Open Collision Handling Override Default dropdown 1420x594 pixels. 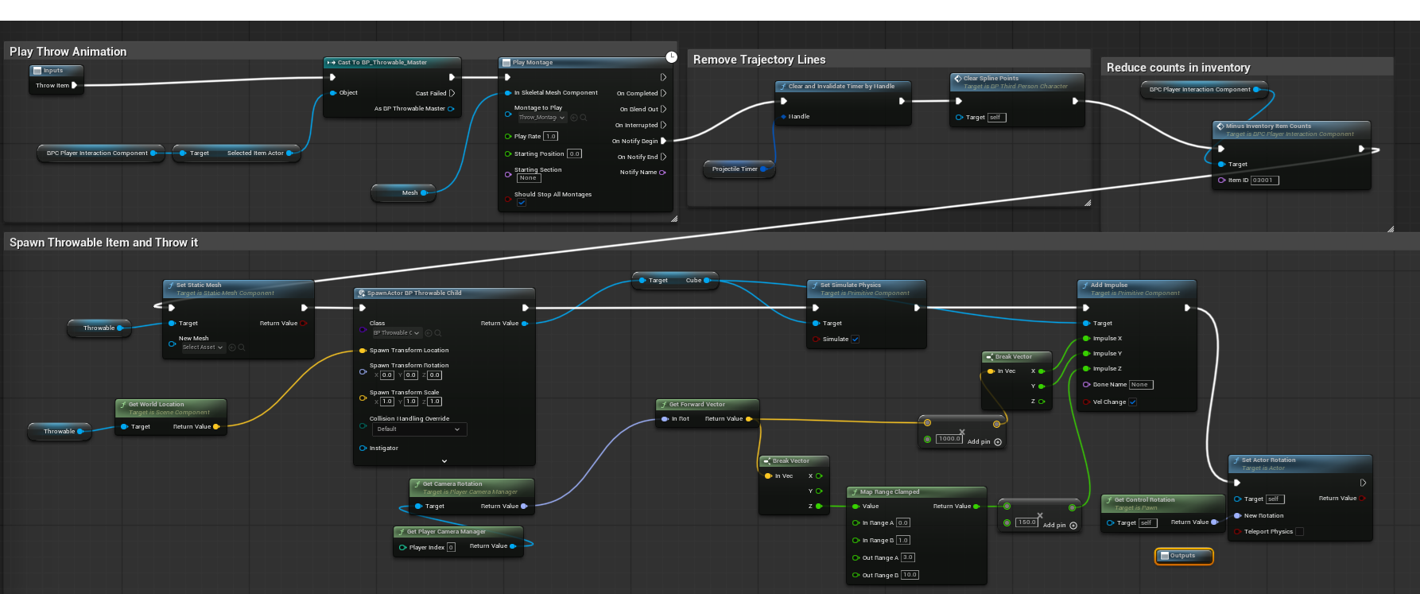419,429
